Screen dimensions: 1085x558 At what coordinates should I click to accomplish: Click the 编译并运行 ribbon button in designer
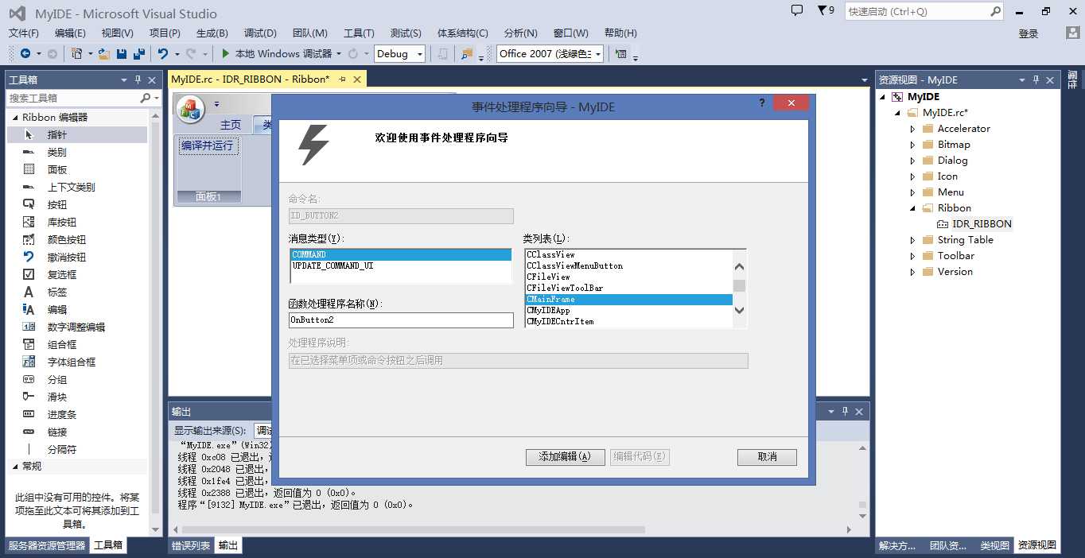208,145
